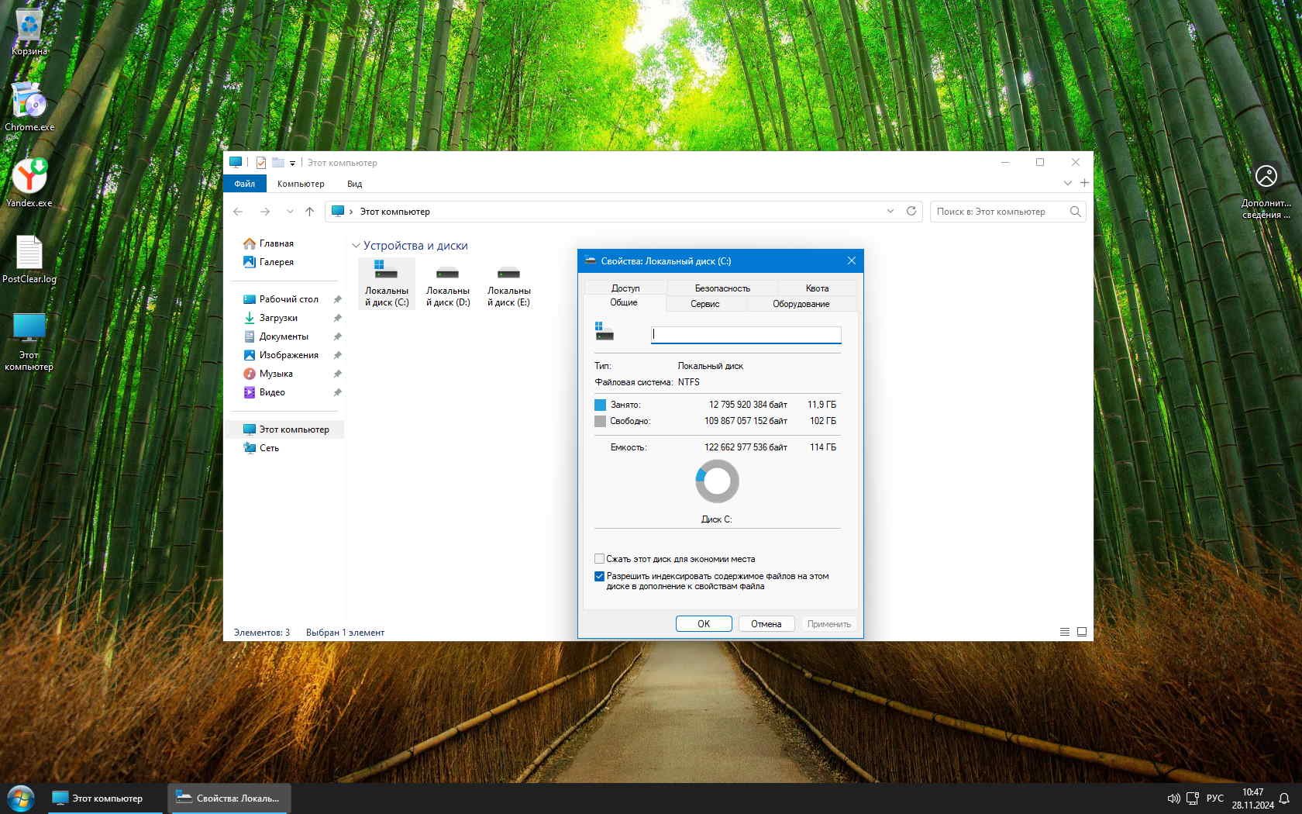This screenshot has height=814, width=1302.
Task: Open the 'Безопасность' tab in properties
Action: (x=722, y=288)
